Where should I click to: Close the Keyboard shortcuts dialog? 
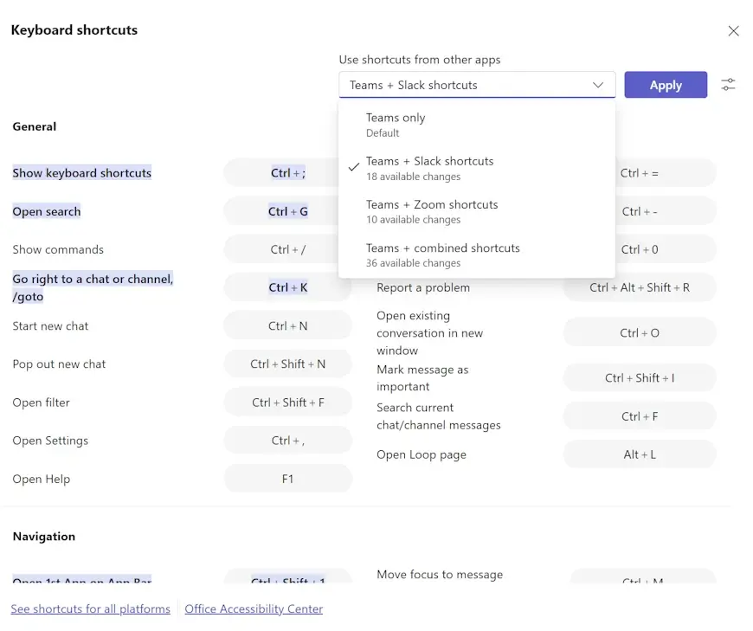pyautogui.click(x=733, y=31)
